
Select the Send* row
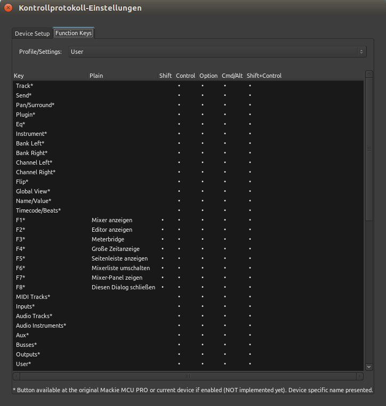[188, 95]
